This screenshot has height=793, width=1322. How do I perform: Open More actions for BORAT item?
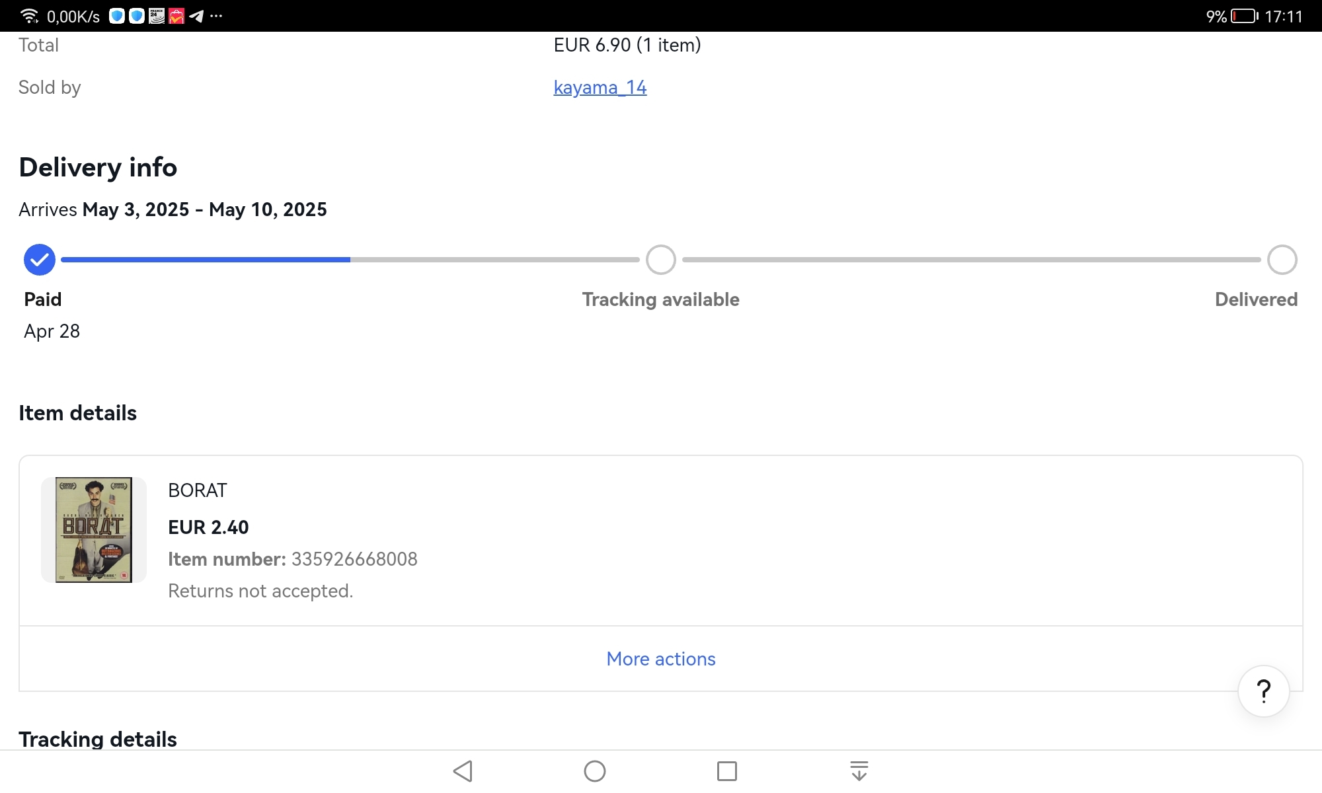tap(661, 659)
